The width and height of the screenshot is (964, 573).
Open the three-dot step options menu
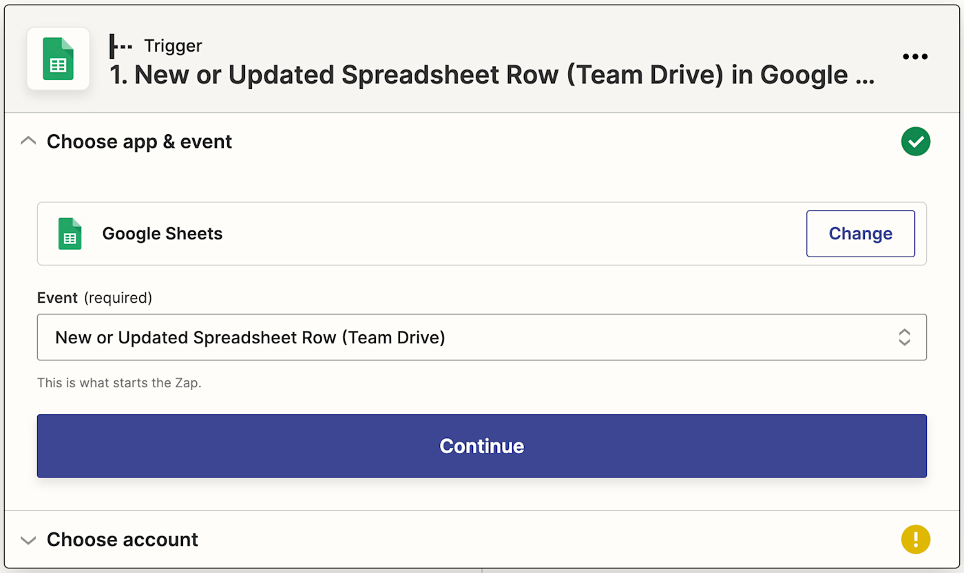(x=914, y=57)
